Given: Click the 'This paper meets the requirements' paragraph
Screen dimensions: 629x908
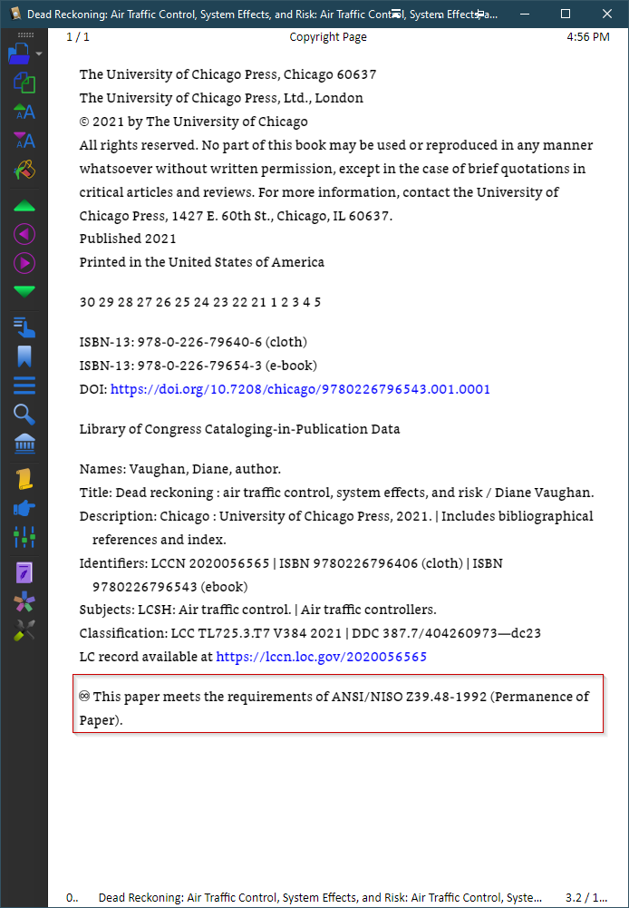Looking at the screenshot, I should pos(334,708).
